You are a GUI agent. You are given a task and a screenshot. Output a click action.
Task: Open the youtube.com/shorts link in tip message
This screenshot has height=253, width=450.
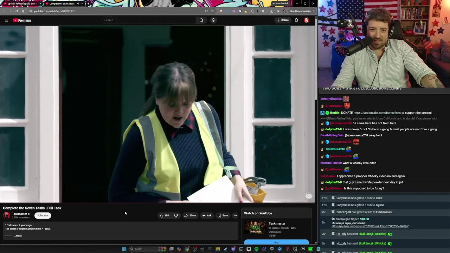(370, 226)
